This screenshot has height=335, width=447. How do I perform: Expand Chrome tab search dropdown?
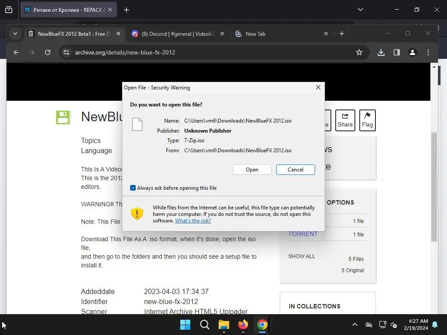point(15,34)
